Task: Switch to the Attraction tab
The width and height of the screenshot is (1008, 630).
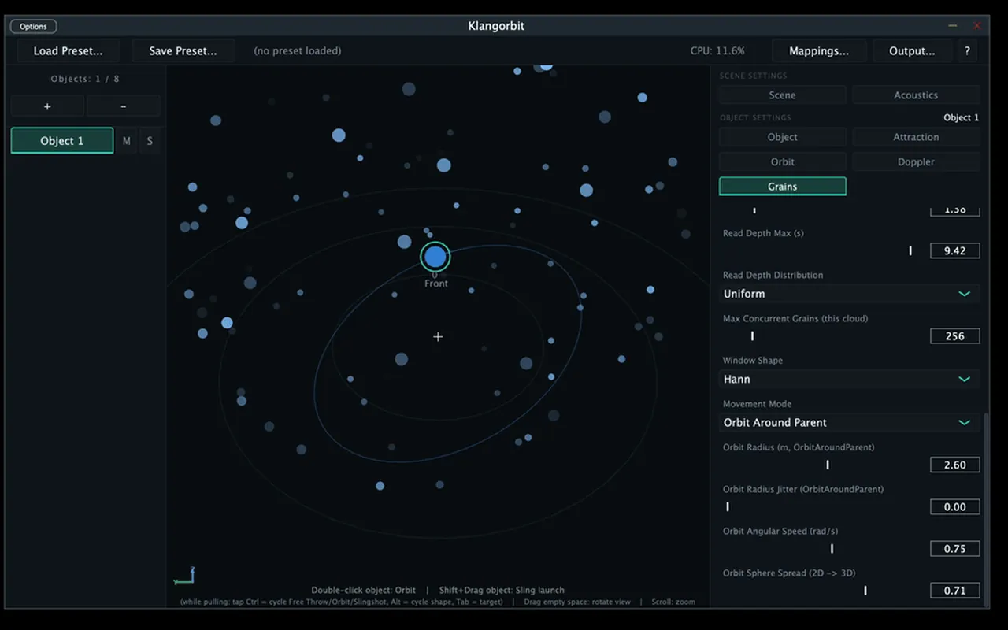Action: [x=916, y=137]
